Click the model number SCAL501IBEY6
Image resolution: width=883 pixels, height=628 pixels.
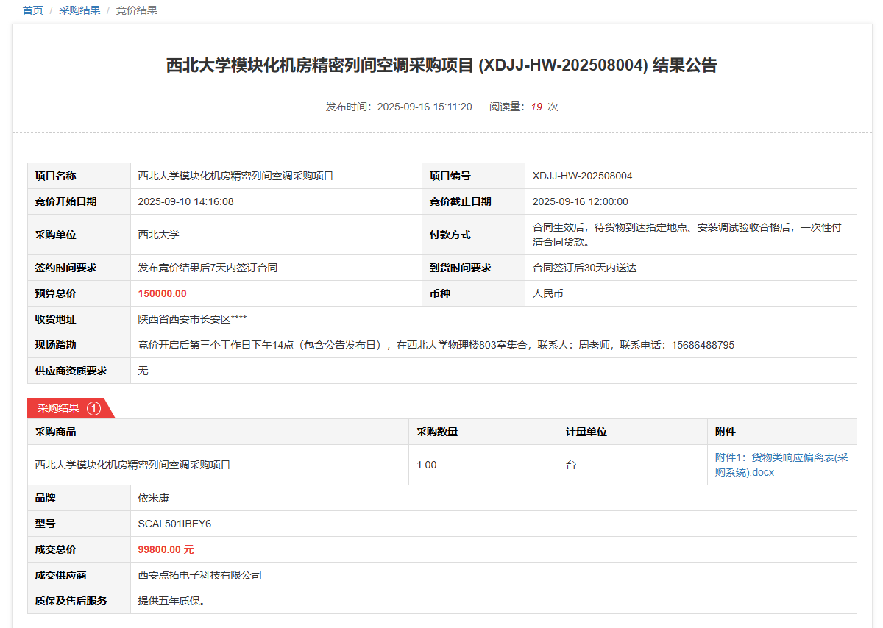point(175,524)
